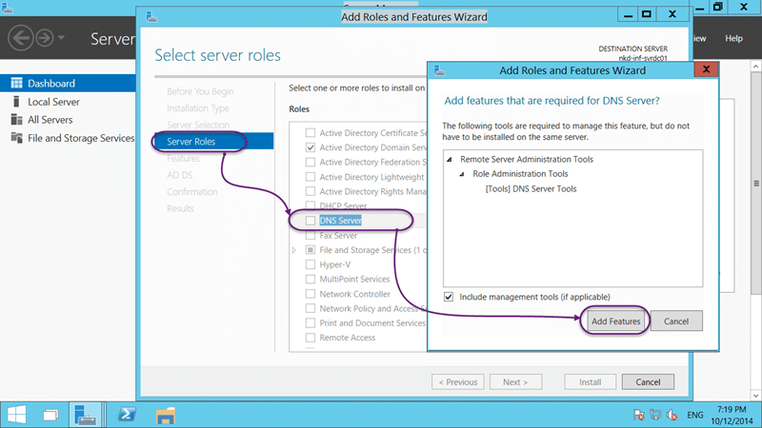
Task: Click the Local Server icon
Action: (x=16, y=102)
